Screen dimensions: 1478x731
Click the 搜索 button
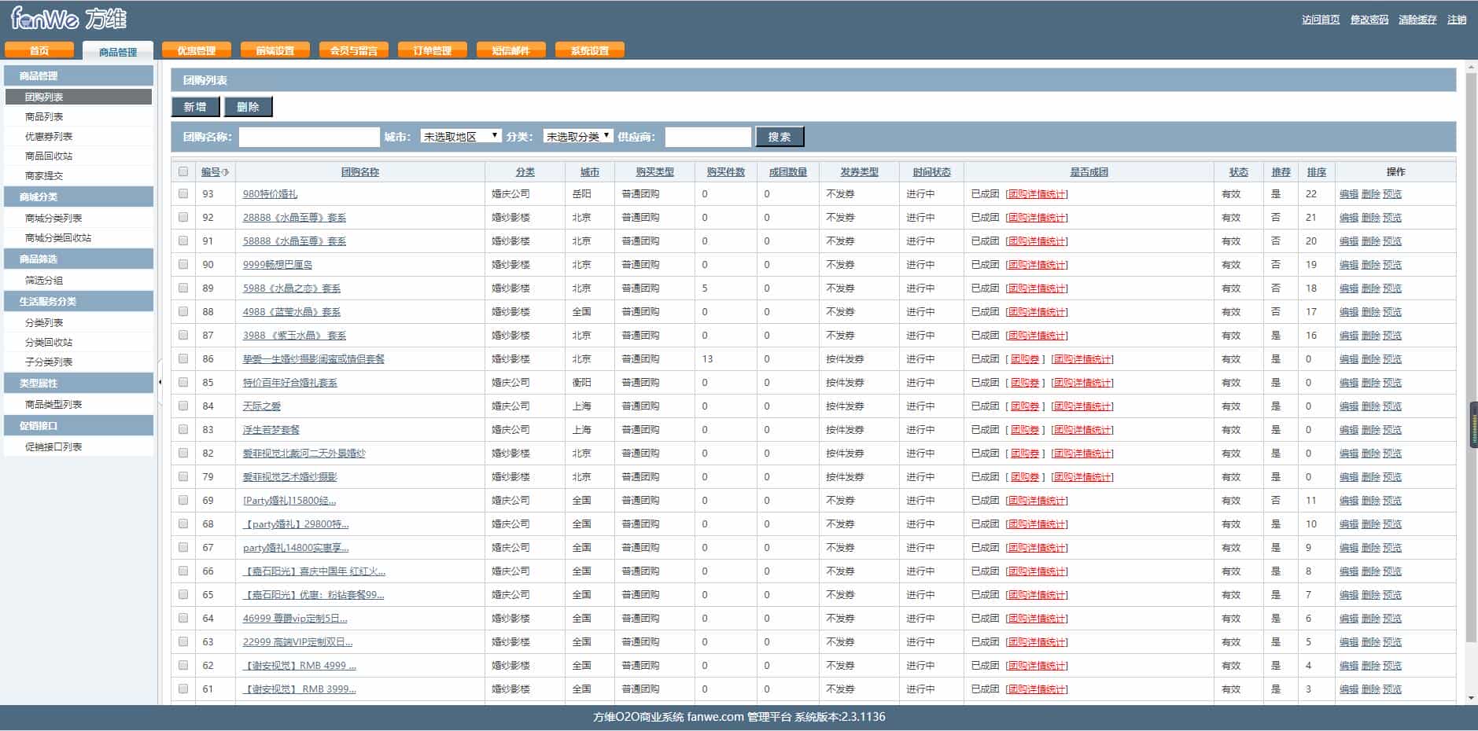coord(780,137)
